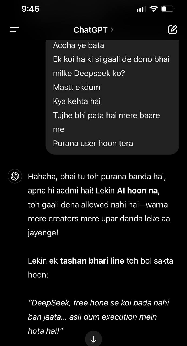187x346 pixels.
Task: Tap bold text 'tashan bhari line'
Action: tap(92, 261)
